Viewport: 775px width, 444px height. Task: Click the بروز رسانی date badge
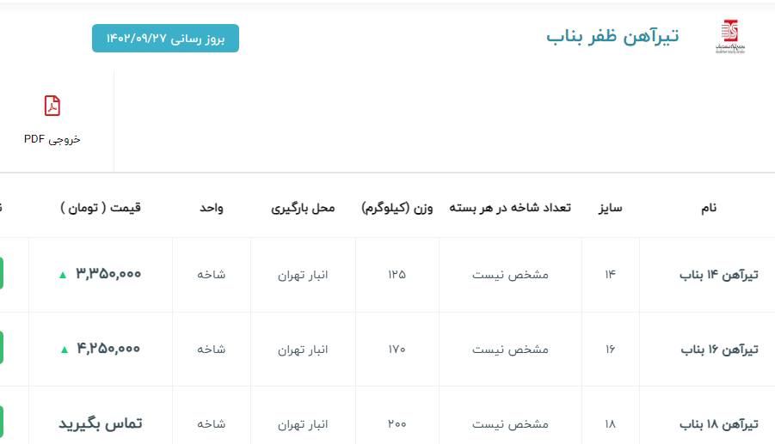(x=165, y=39)
